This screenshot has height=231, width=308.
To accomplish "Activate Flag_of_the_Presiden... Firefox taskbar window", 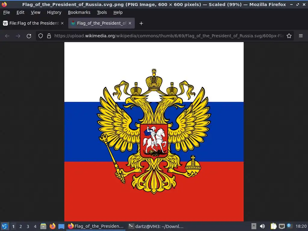I will click(x=96, y=226).
